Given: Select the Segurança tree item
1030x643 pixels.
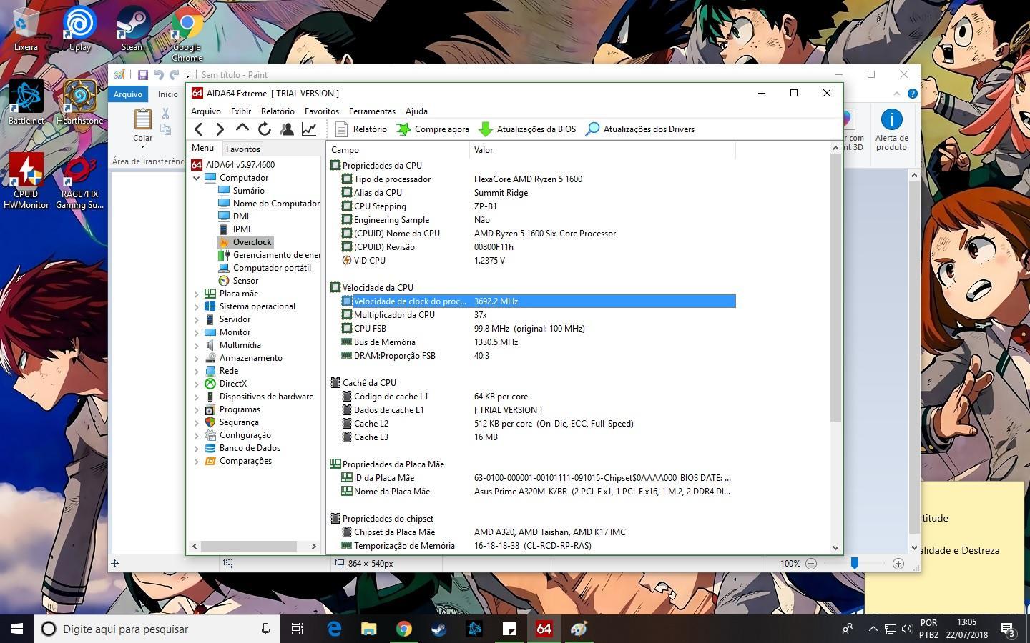Looking at the screenshot, I should 239,422.
